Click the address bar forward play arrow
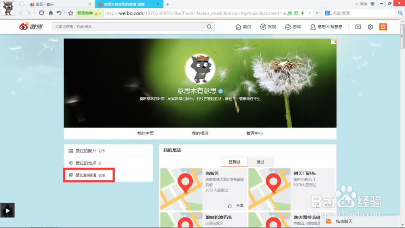The image size is (405, 228). click(317, 13)
